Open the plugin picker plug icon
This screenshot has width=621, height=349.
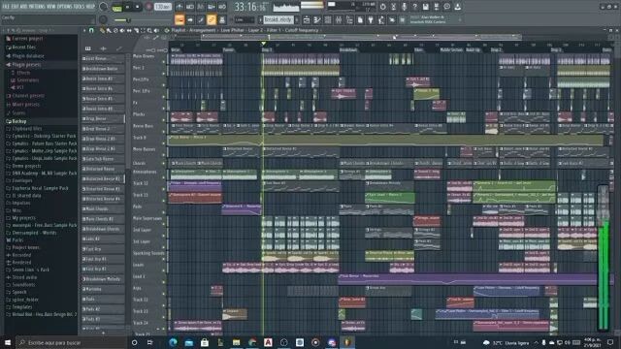(x=371, y=19)
